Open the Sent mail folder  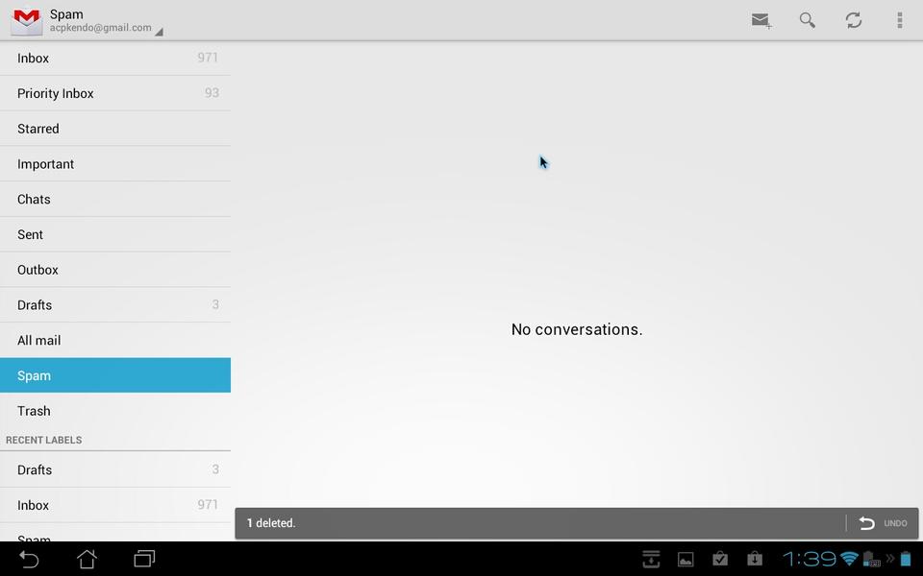(115, 234)
